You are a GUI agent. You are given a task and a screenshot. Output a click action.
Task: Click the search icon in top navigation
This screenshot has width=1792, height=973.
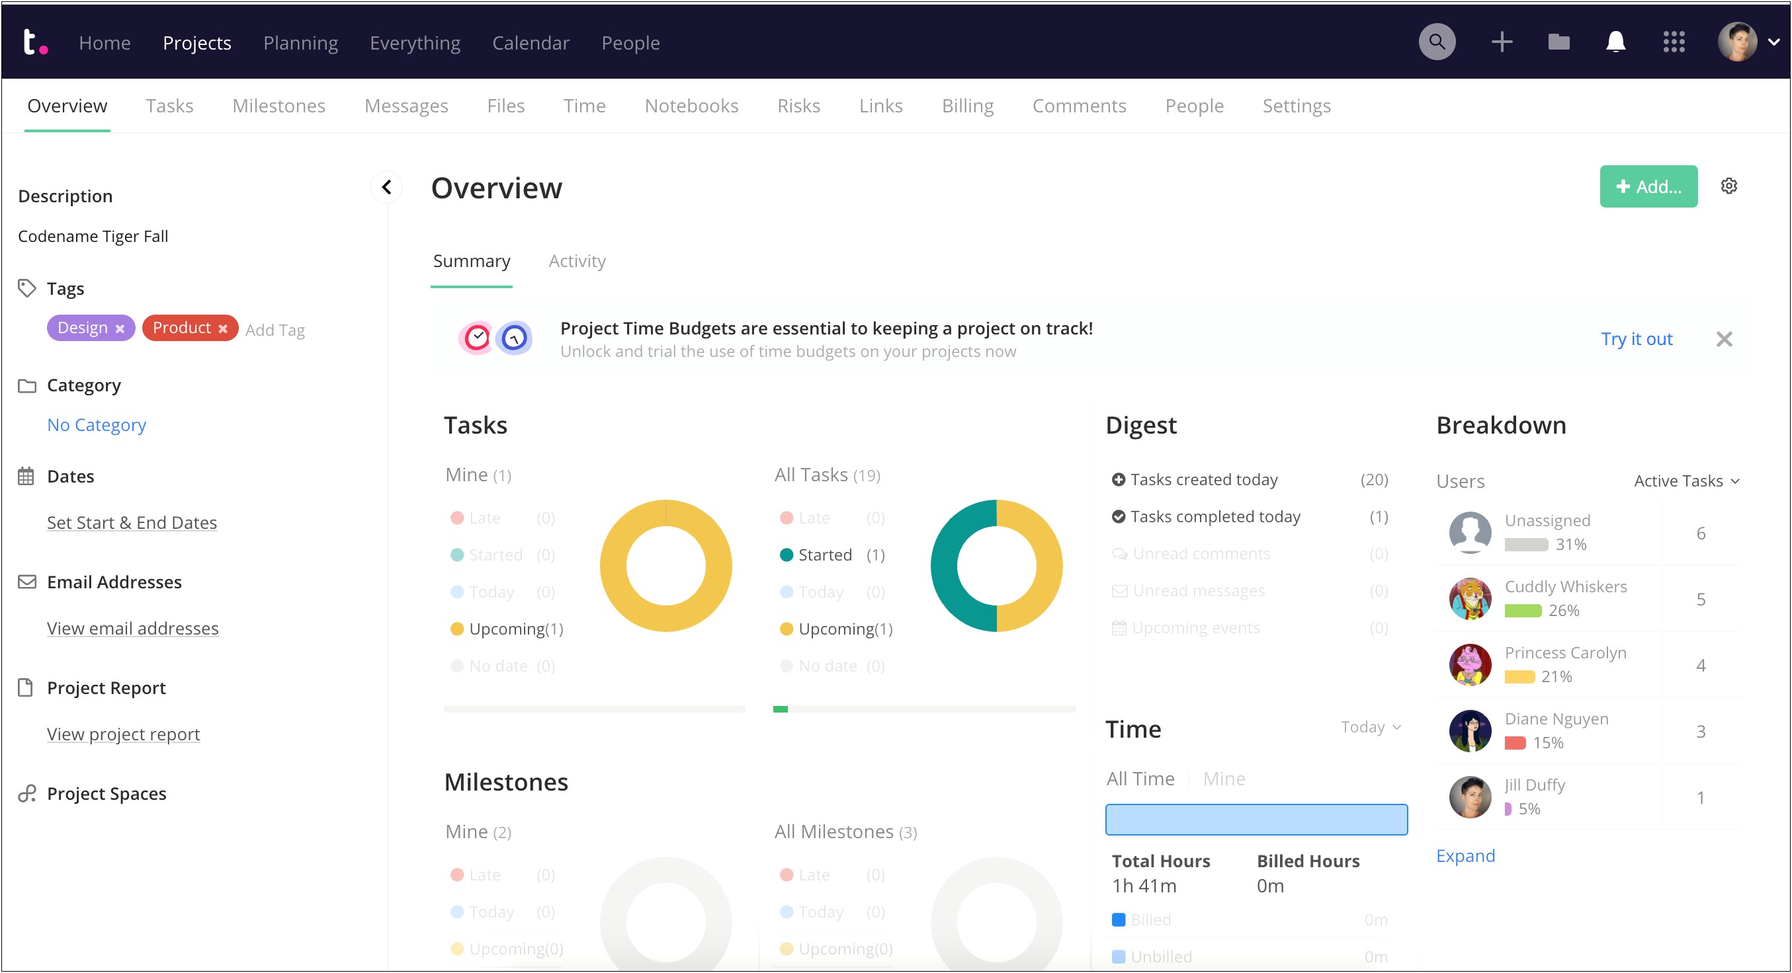click(x=1438, y=42)
